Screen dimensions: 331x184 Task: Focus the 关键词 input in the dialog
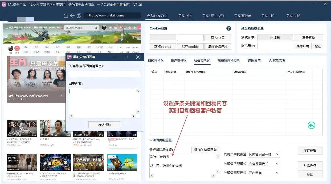pyautogui.click(x=104, y=74)
